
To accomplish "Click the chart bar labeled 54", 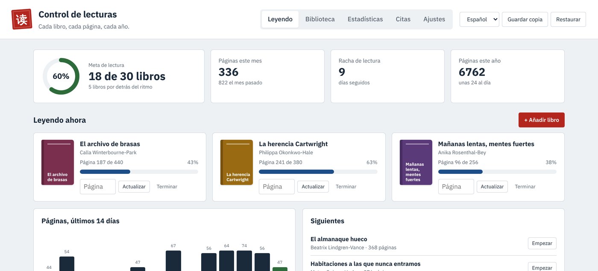I will 67,264.
